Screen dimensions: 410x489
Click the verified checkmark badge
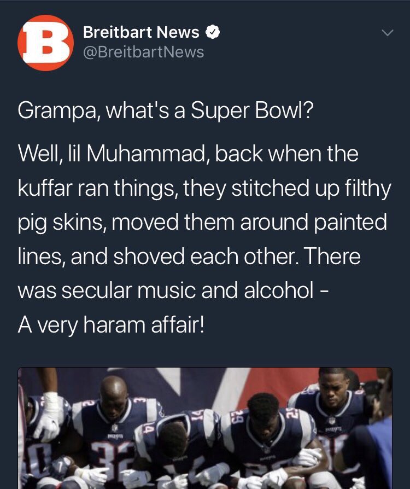212,32
